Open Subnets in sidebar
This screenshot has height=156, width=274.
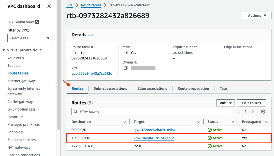coord(14,66)
